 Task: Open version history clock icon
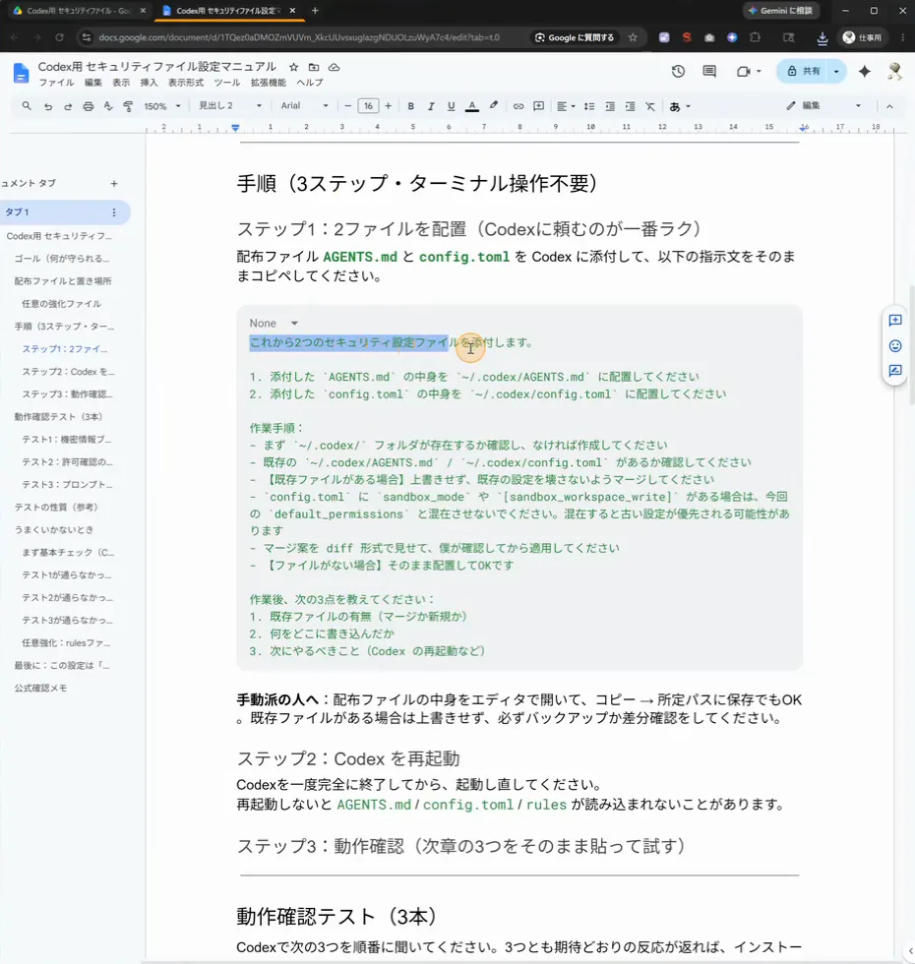tap(678, 71)
